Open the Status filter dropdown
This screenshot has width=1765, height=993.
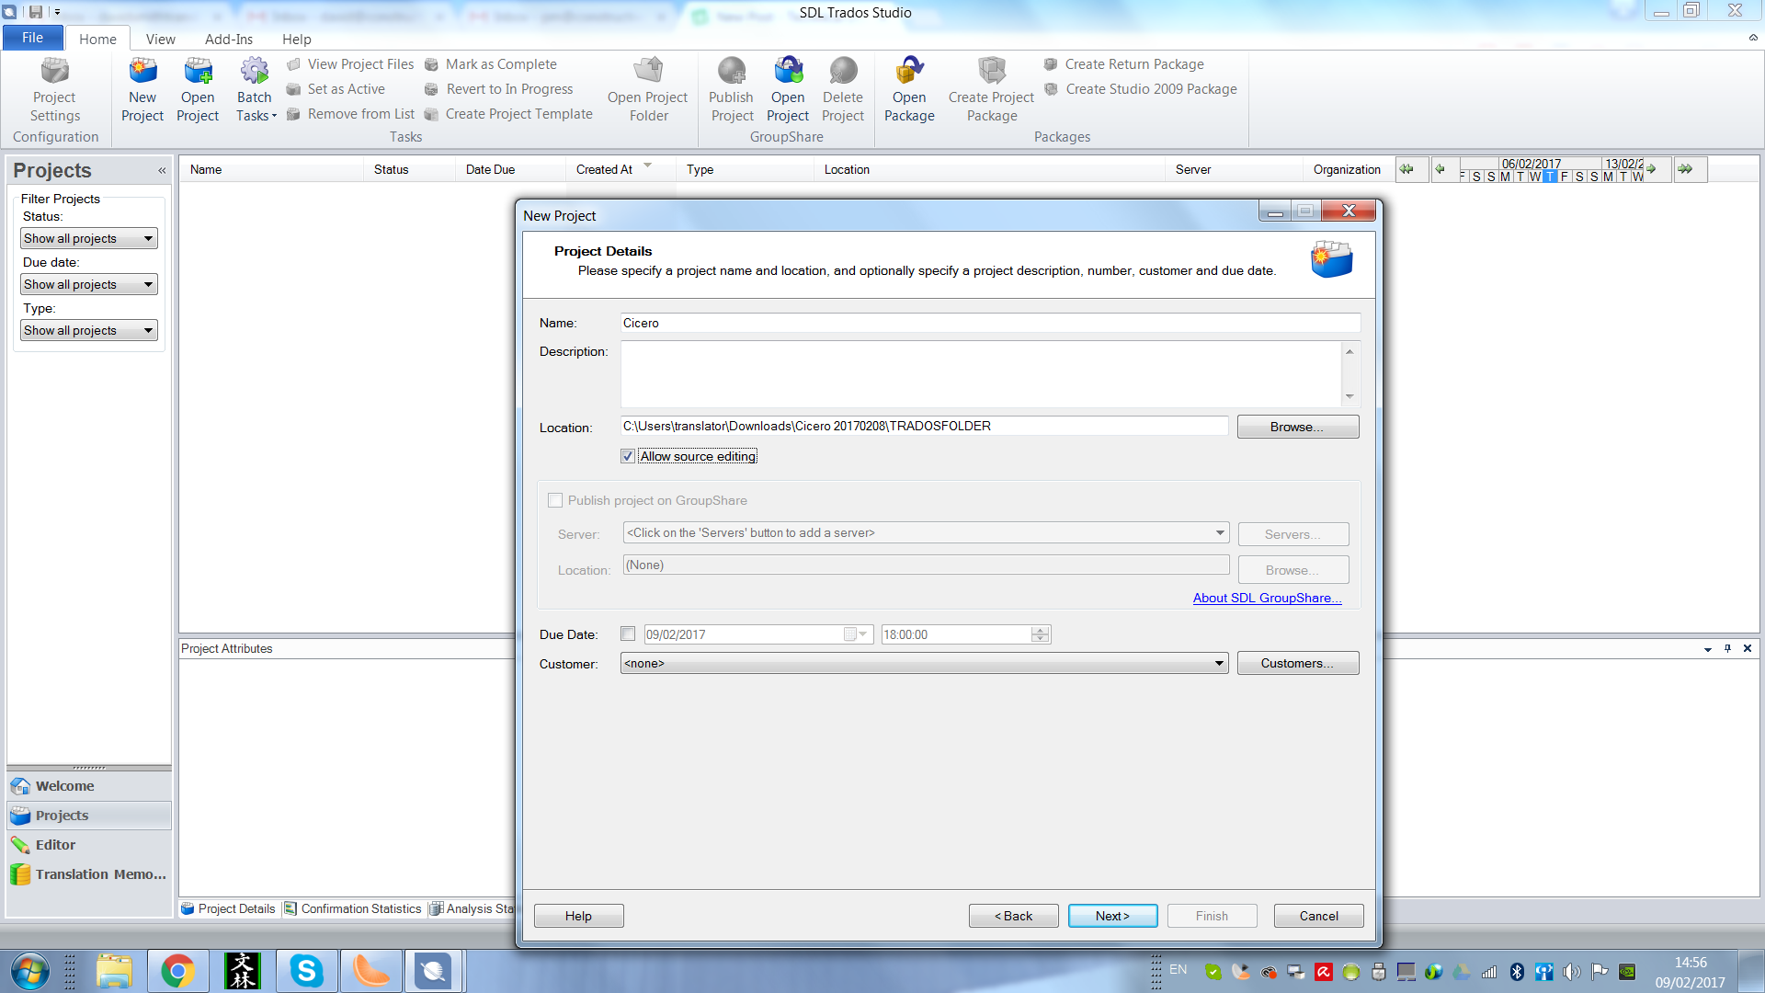pyautogui.click(x=89, y=238)
